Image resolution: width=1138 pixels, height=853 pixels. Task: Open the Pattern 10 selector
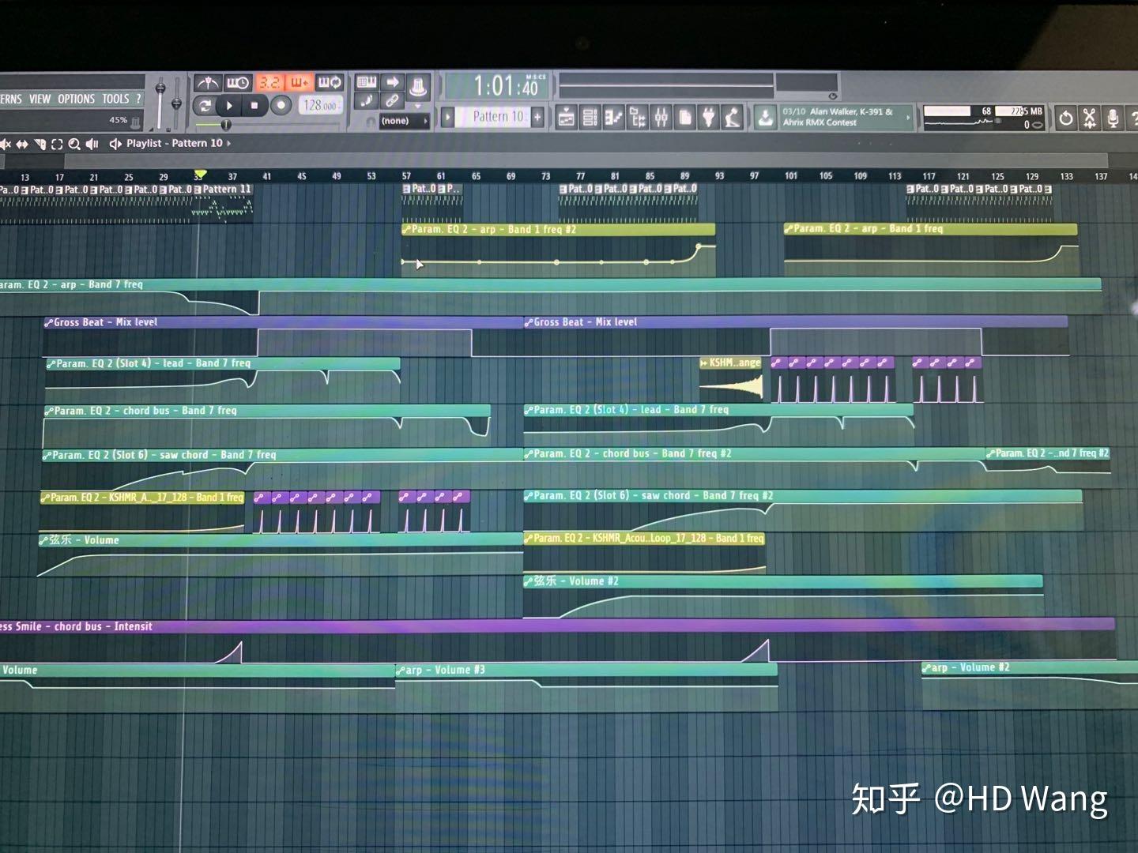(x=494, y=116)
